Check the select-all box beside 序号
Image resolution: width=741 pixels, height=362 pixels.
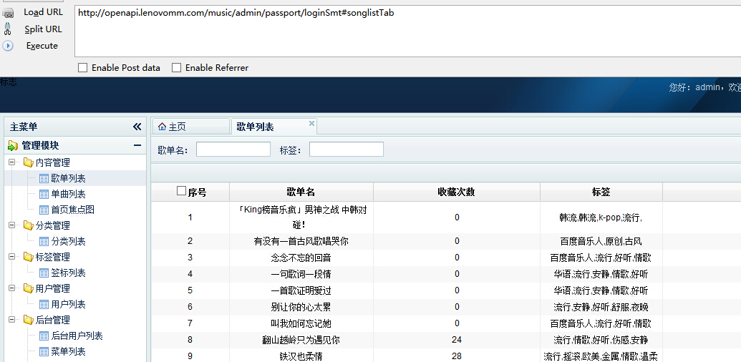(181, 191)
